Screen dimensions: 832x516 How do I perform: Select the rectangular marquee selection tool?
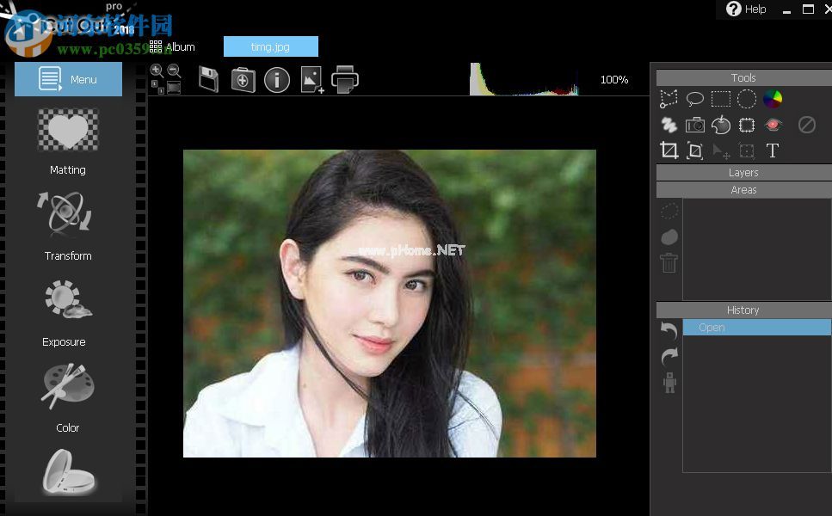click(721, 99)
